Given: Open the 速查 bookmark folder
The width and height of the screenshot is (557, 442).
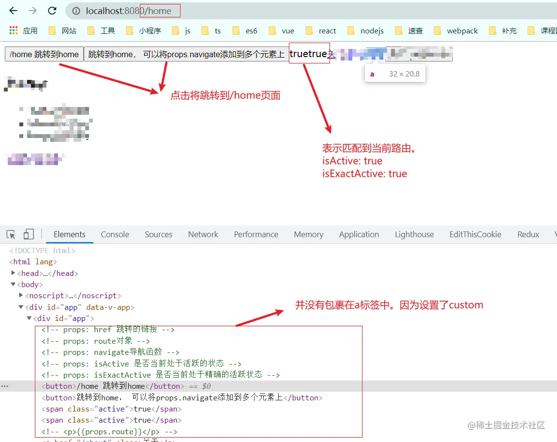Looking at the screenshot, I should (409, 31).
